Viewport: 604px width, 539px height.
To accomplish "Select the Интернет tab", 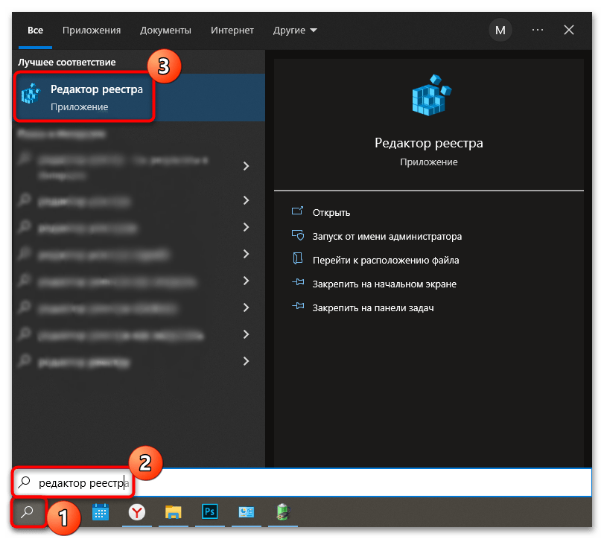I will (232, 31).
